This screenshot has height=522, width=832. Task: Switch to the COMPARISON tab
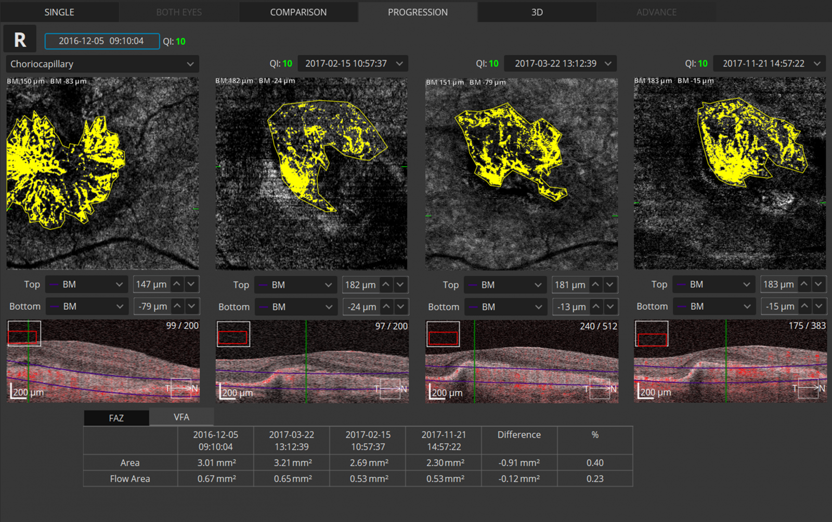coord(298,12)
